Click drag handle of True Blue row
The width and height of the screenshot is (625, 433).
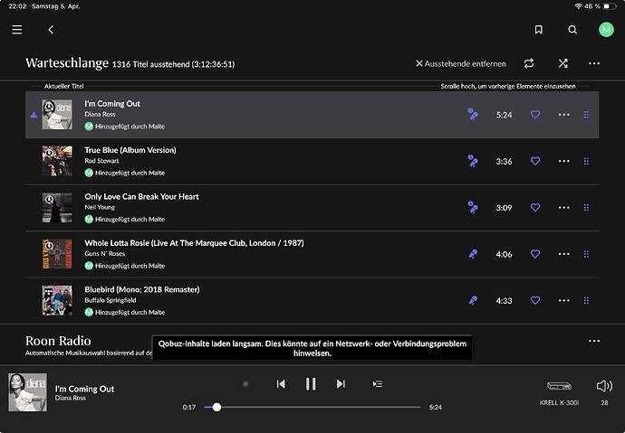(x=586, y=161)
